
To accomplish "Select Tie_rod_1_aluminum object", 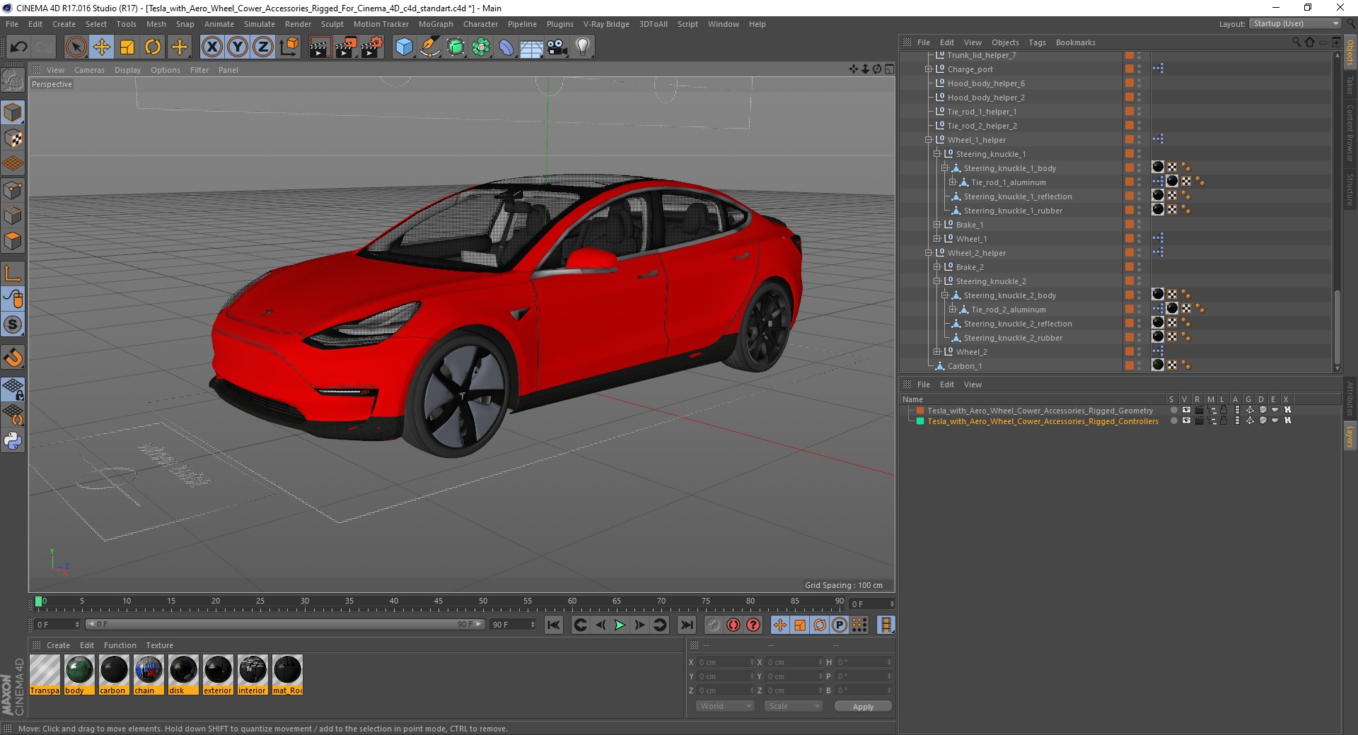I will tap(1008, 182).
